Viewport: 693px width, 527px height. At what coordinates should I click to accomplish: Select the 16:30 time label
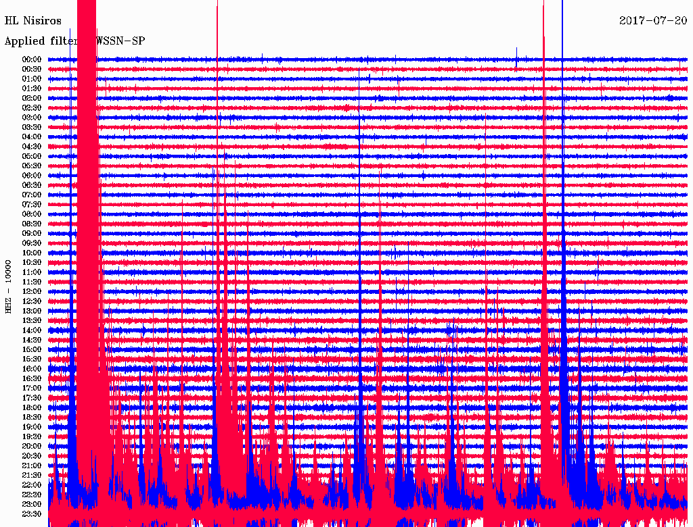pyautogui.click(x=32, y=378)
